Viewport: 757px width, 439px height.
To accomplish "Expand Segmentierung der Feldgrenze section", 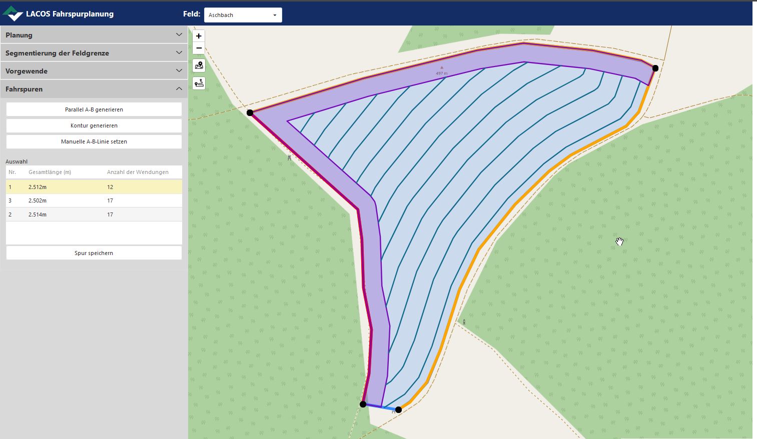I will (94, 53).
